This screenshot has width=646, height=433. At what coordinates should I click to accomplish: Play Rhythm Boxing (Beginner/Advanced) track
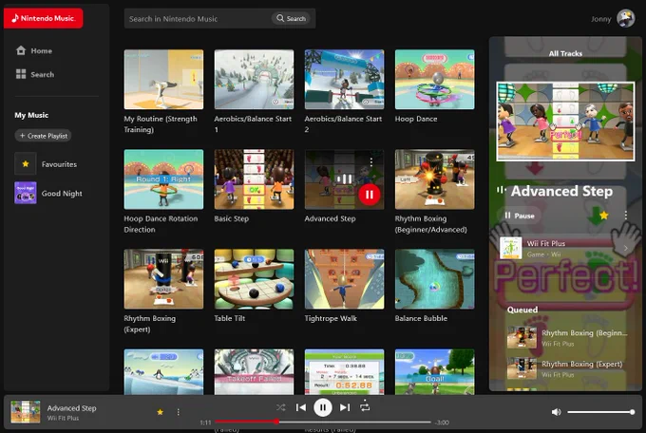click(x=435, y=179)
